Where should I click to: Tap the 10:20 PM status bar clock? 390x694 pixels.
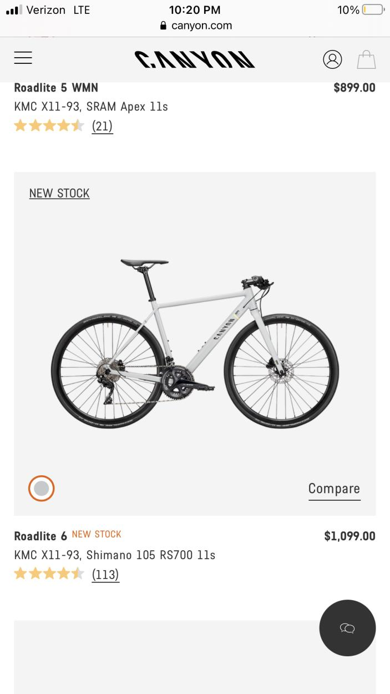click(x=195, y=10)
